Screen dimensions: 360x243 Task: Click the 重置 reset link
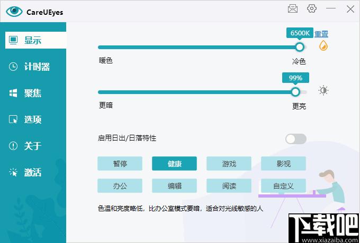coord(321,34)
